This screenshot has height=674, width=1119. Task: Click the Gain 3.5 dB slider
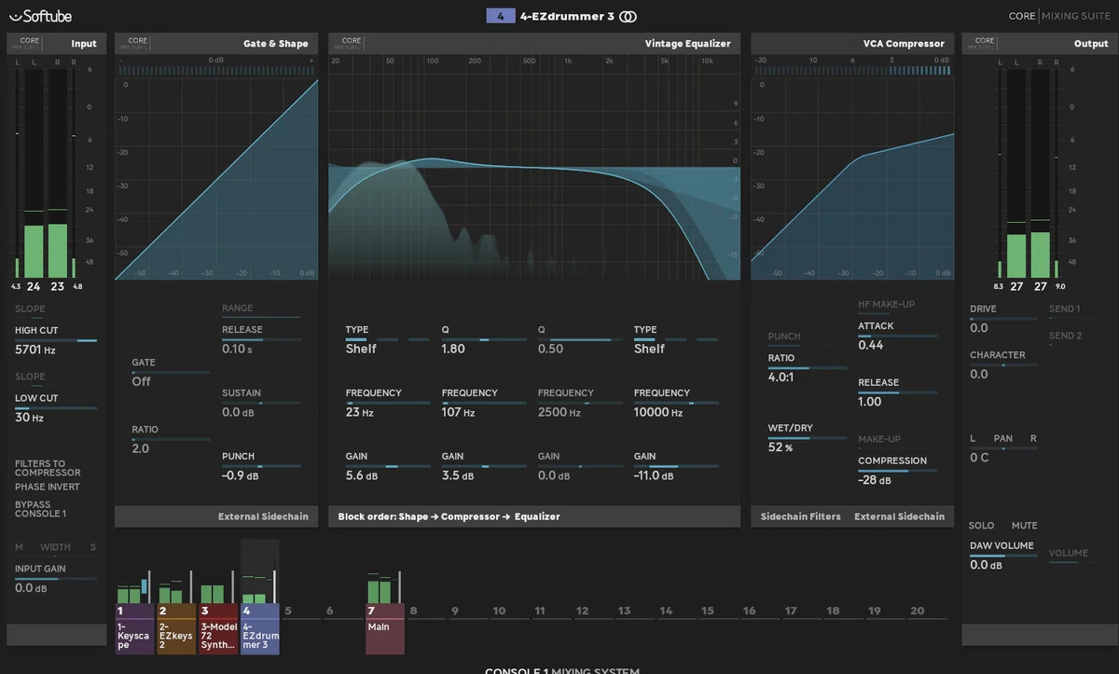(484, 466)
